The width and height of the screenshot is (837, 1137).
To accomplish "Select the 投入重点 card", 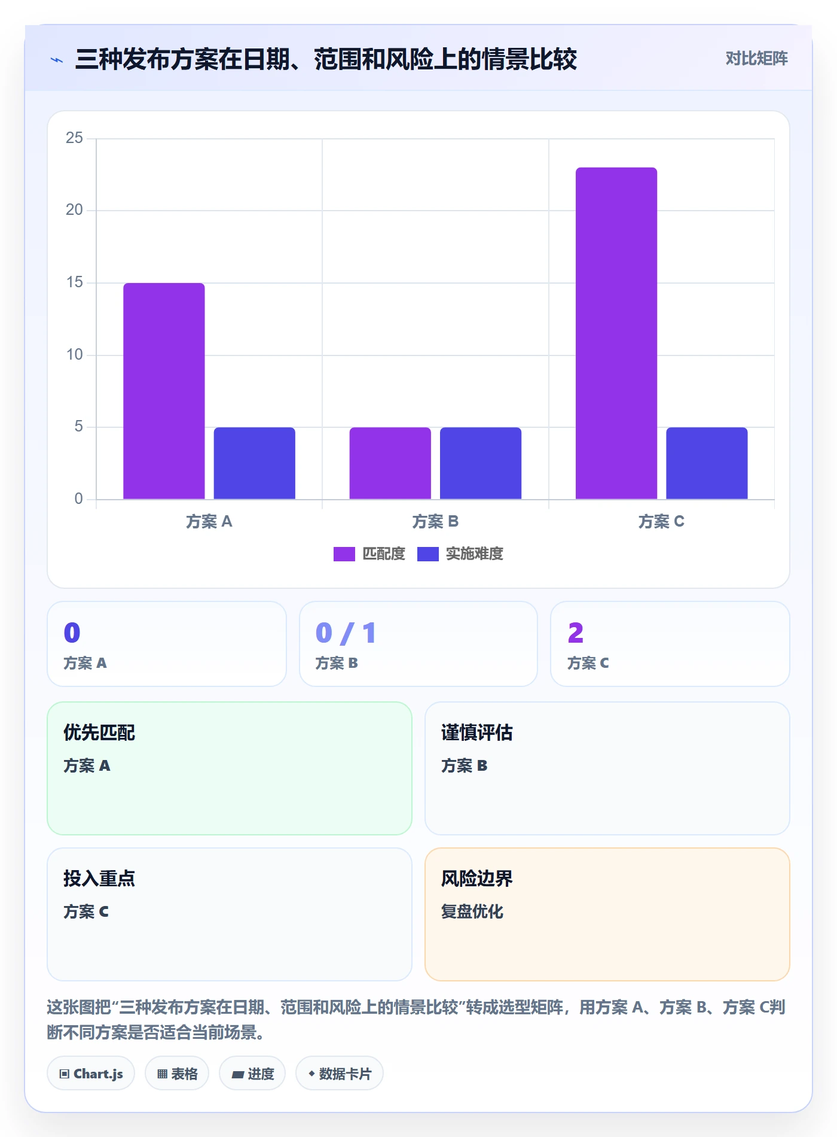I will click(230, 914).
